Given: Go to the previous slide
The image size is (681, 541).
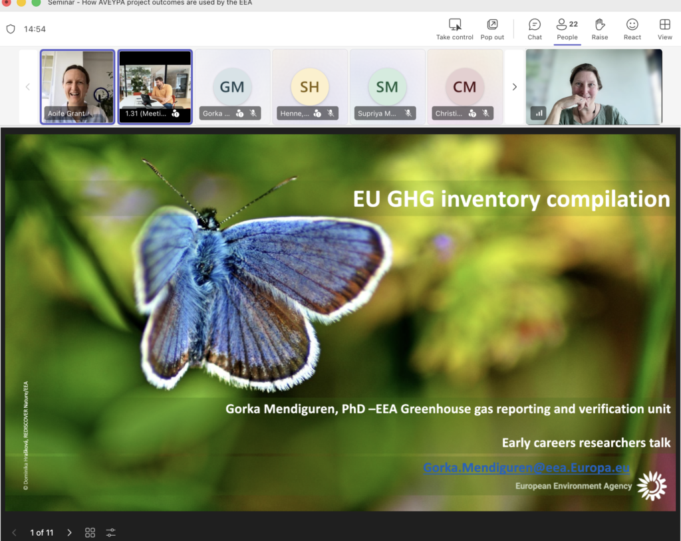Looking at the screenshot, I should 15,532.
